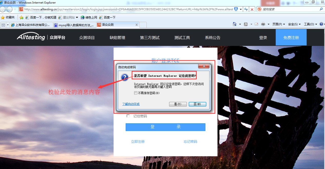Open the 了解自动完成 link
The width and height of the screenshot is (325, 169).
tap(131, 104)
